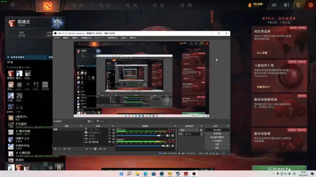316x177 pixels.
Task: Open Microsoft Edge from the taskbar
Action: tap(145, 173)
